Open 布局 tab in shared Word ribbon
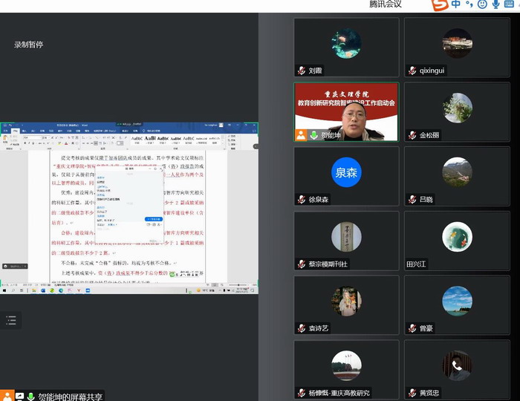520x401 pixels. coord(42,131)
